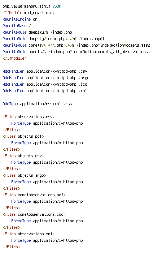Click the RewriteBase directive line
The height and width of the screenshot is (253, 153).
click(x=17, y=26)
